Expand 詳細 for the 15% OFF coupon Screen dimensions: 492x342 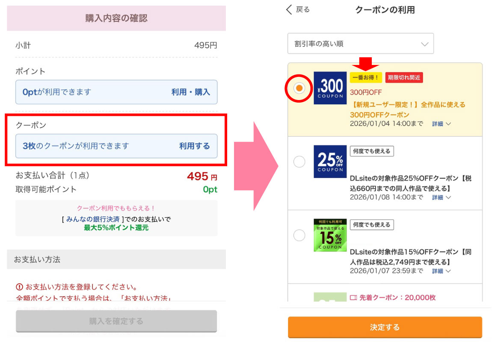coord(441,271)
